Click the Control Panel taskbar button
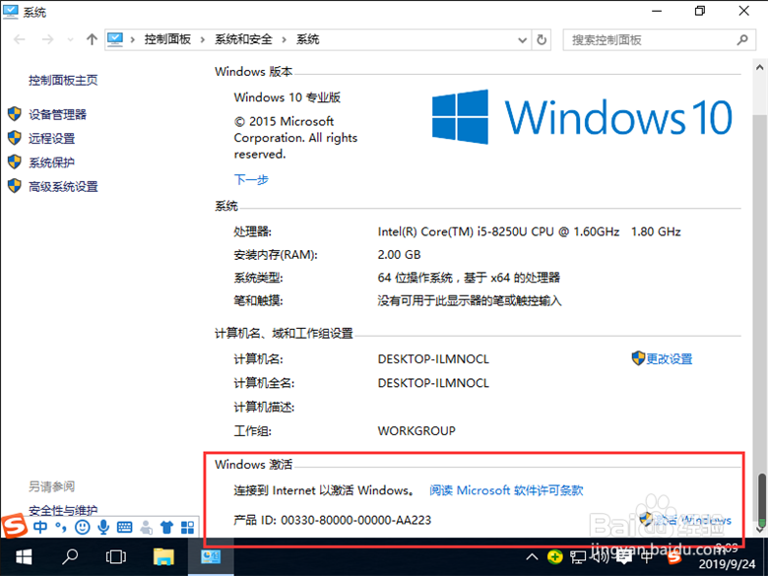Screen dimensions: 768x576 coord(211,557)
